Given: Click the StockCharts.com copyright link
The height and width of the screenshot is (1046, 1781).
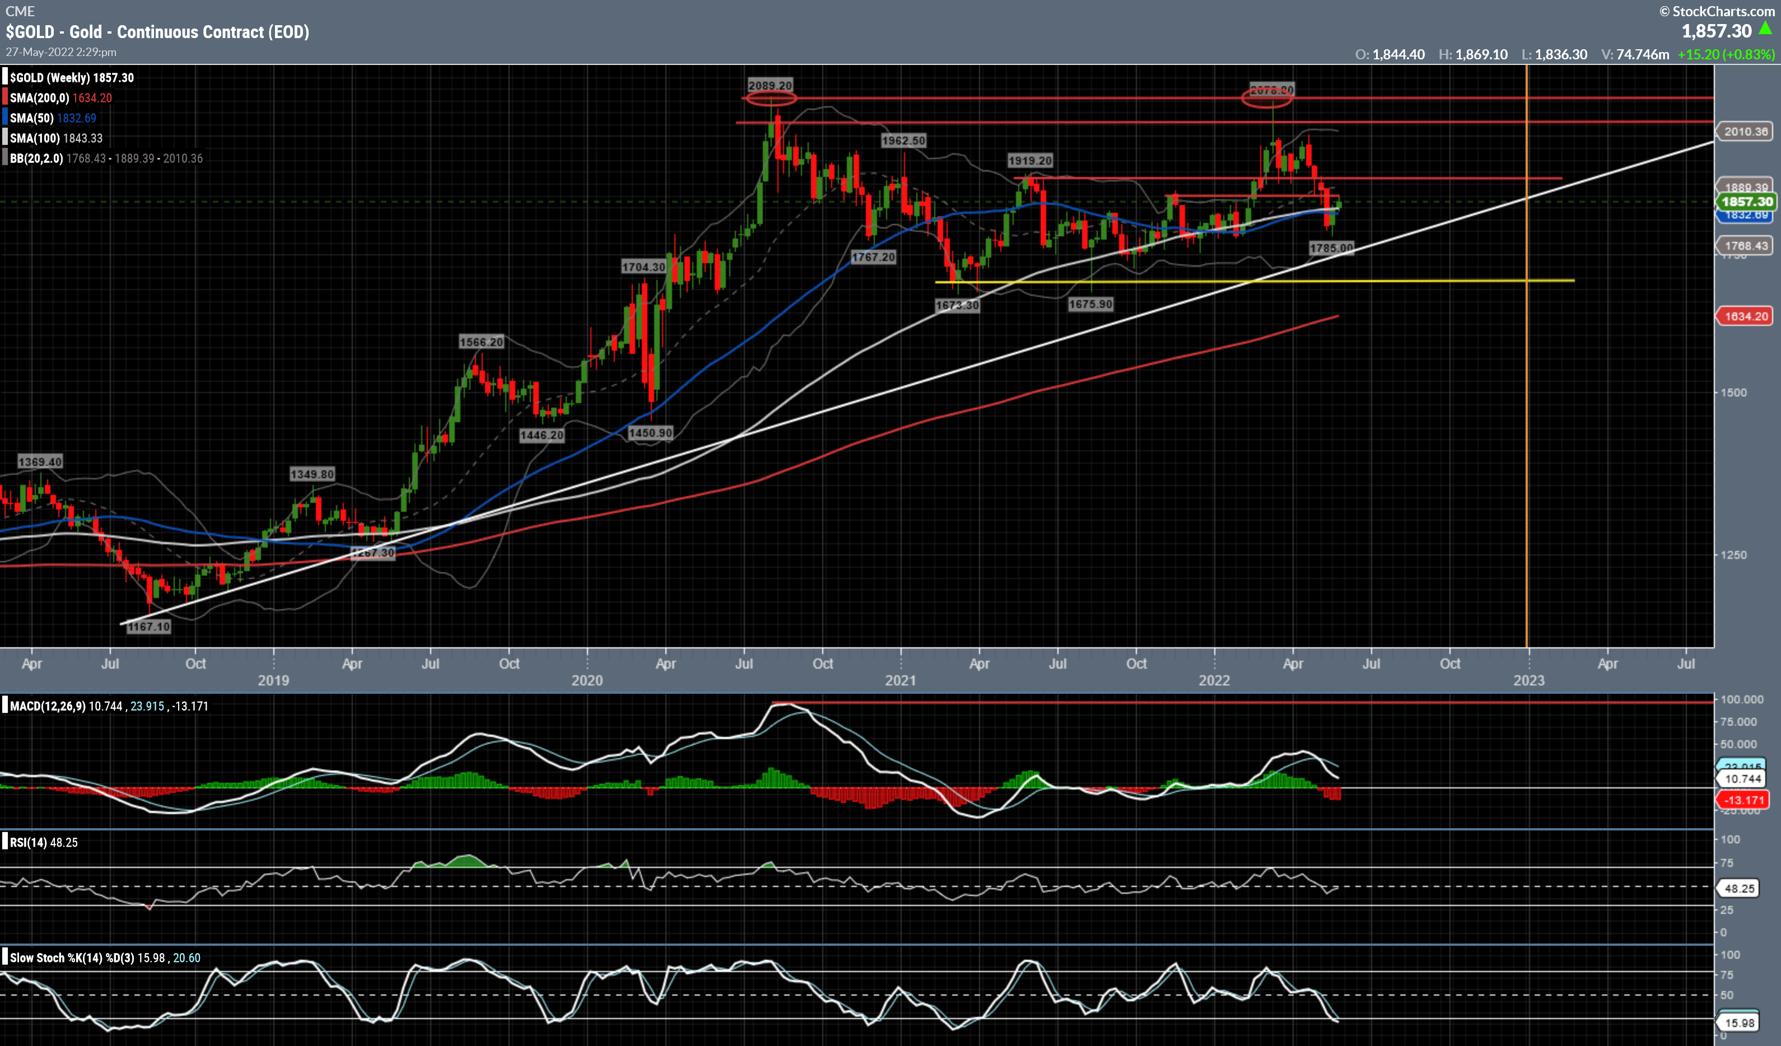Looking at the screenshot, I should (x=1717, y=11).
